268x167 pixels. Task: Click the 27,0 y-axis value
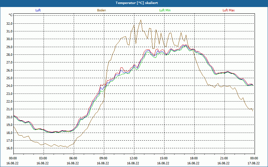[9, 62]
